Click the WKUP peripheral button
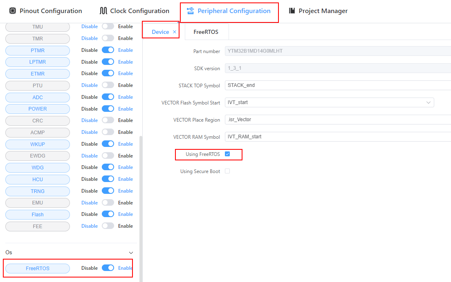Image resolution: width=451 pixels, height=282 pixels. coord(38,144)
